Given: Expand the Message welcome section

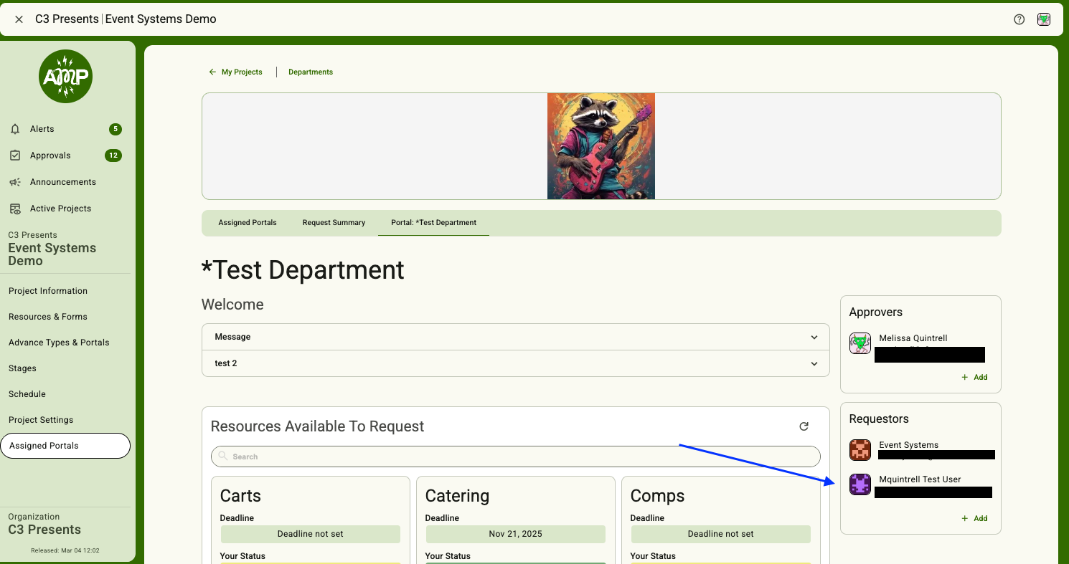Looking at the screenshot, I should pyautogui.click(x=515, y=337).
